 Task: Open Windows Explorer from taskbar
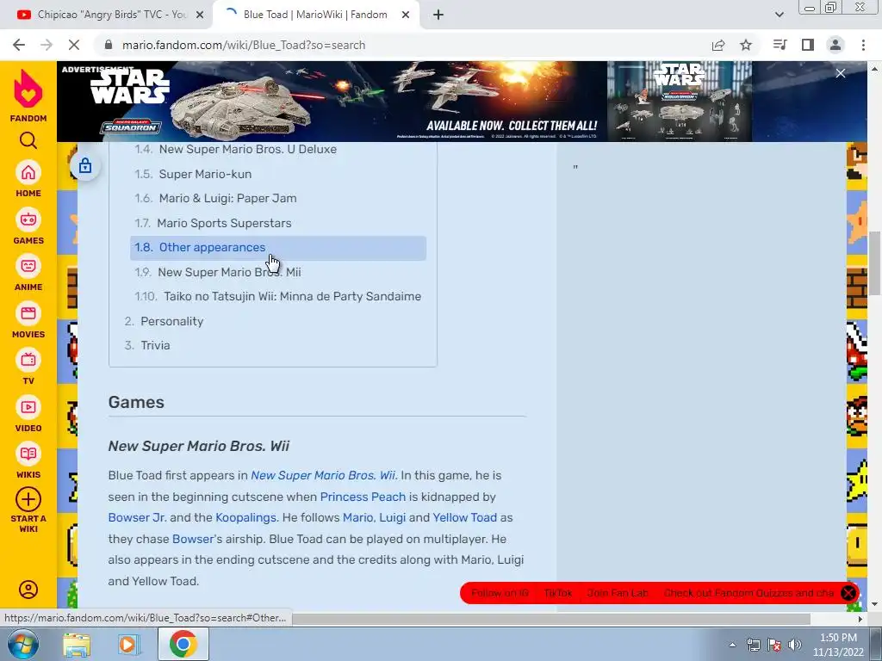pos(77,644)
